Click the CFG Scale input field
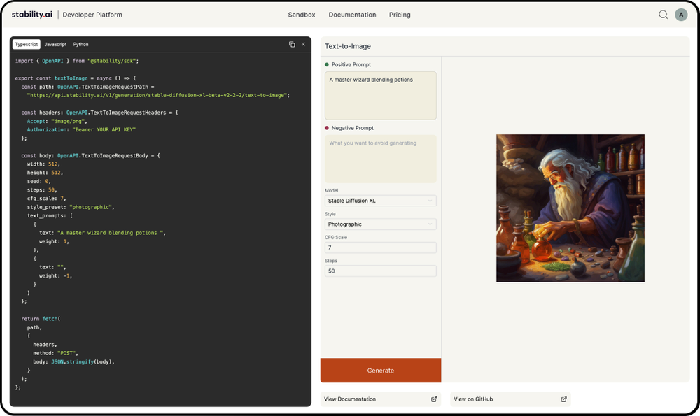Screen dimensions: 700x416 coord(380,248)
